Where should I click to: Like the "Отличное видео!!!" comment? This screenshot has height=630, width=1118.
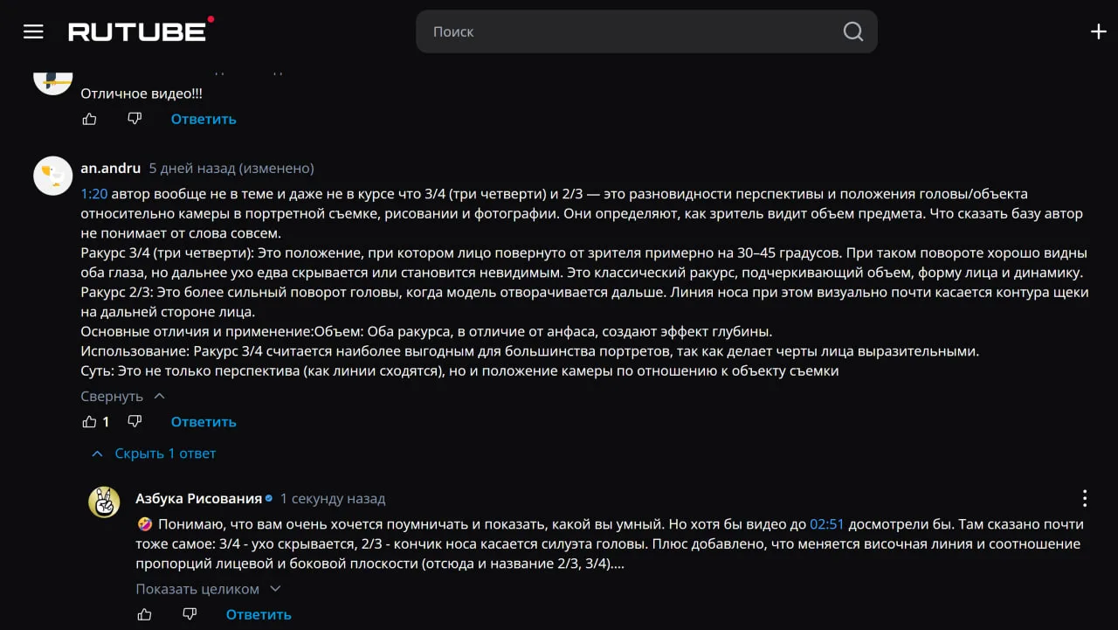(x=89, y=119)
